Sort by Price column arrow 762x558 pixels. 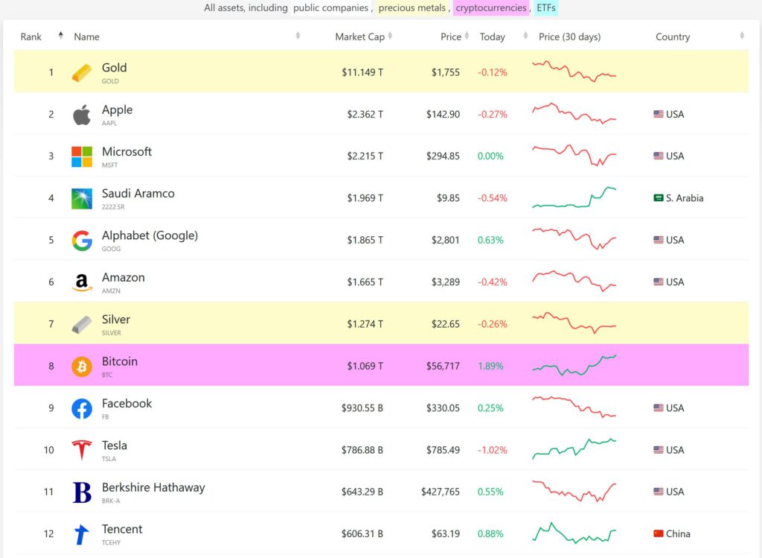click(467, 36)
